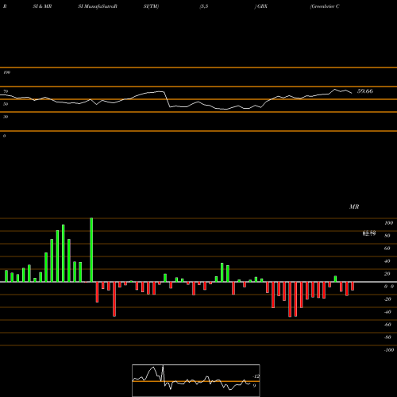Click the italic 'MR' panel title
The height and width of the screenshot is (397, 397).
[x=354, y=206]
